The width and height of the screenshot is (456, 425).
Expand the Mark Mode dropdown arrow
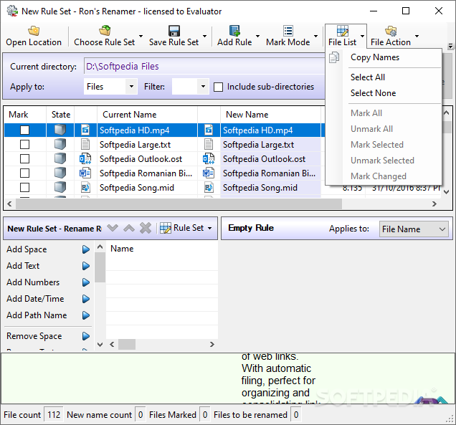click(315, 36)
